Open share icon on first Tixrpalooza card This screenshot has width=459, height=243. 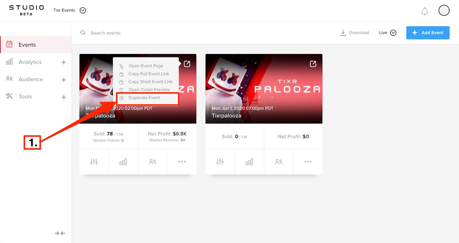(x=187, y=64)
